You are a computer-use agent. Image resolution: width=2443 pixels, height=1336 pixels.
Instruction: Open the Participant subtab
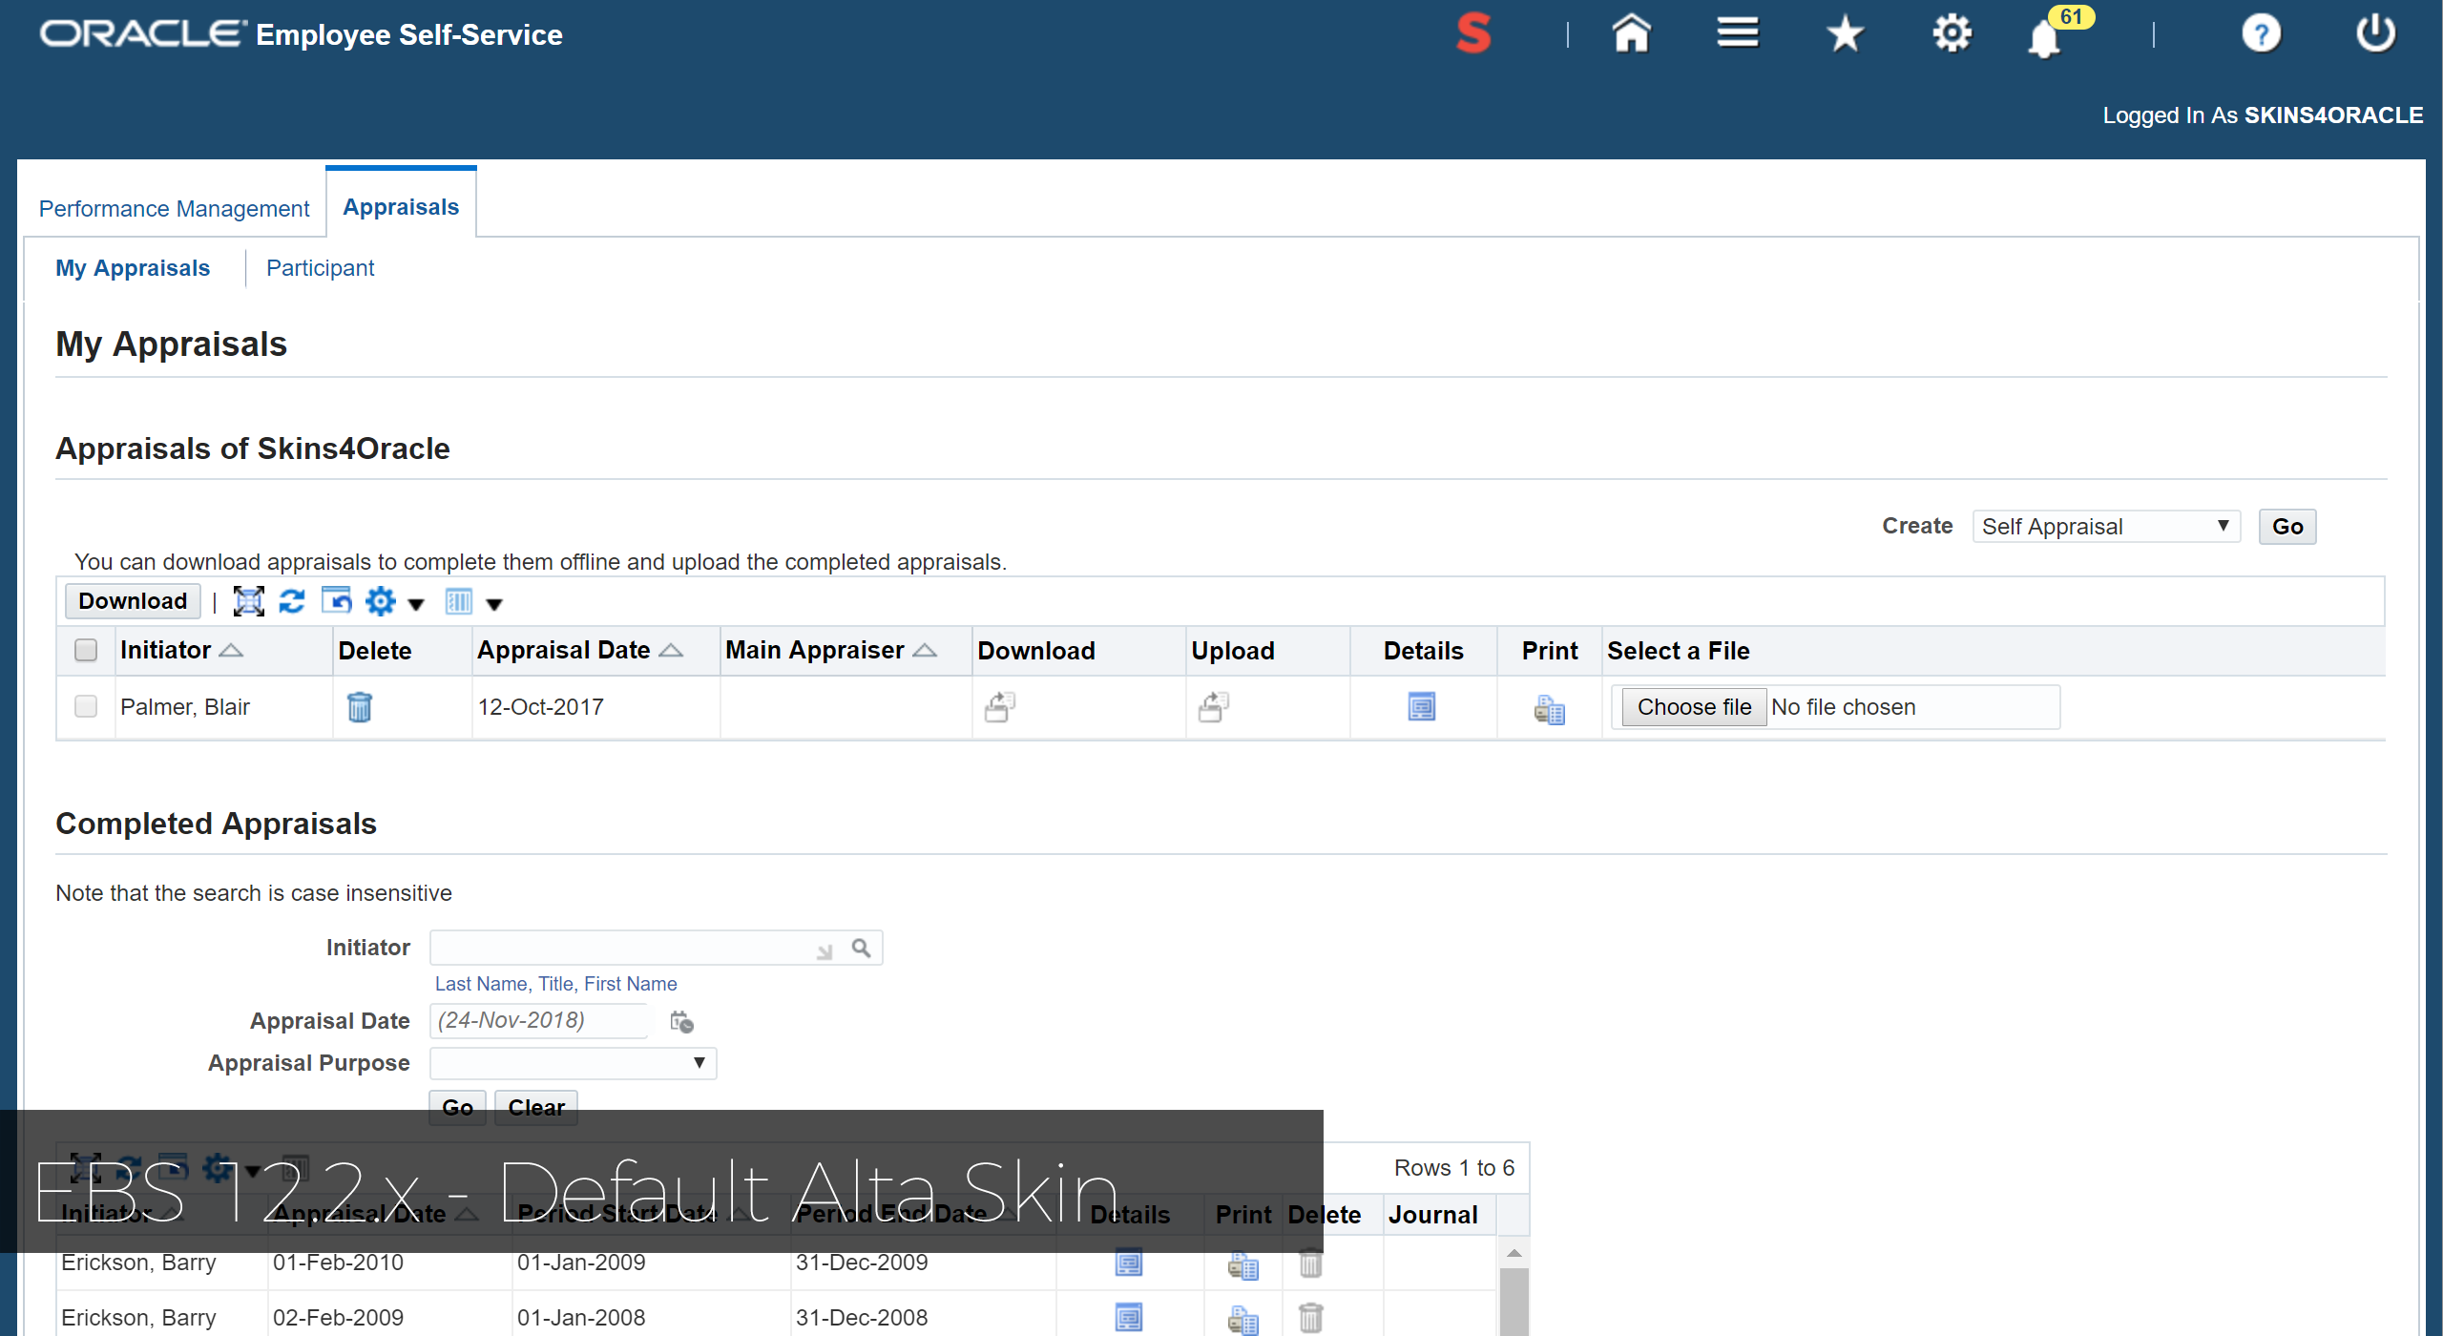[320, 268]
